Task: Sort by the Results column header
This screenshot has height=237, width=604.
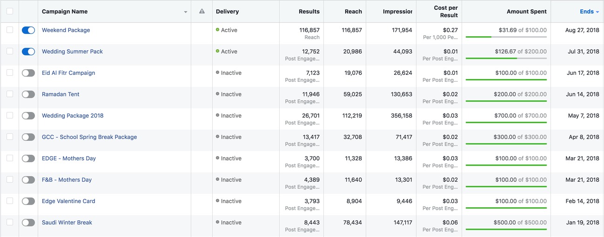Action: pyautogui.click(x=309, y=12)
